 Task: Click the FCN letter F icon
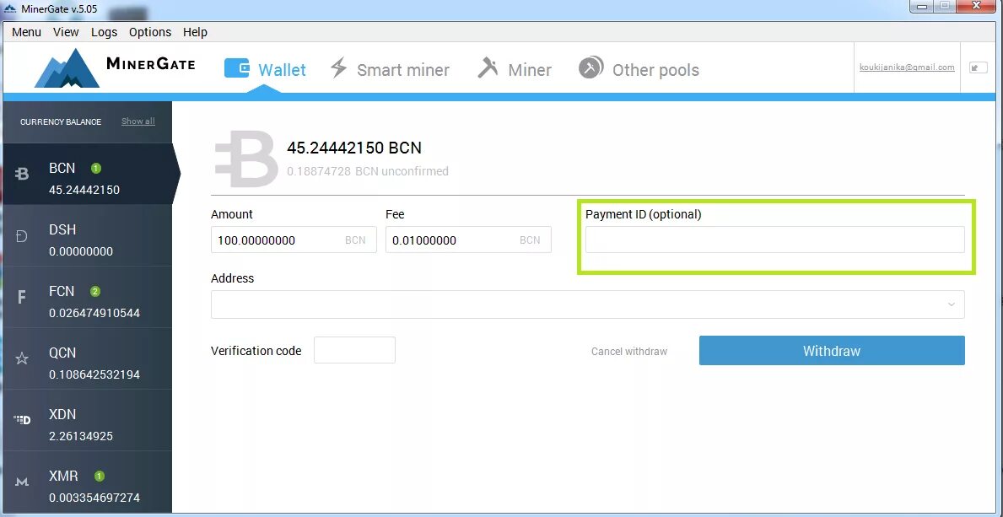pos(22,297)
